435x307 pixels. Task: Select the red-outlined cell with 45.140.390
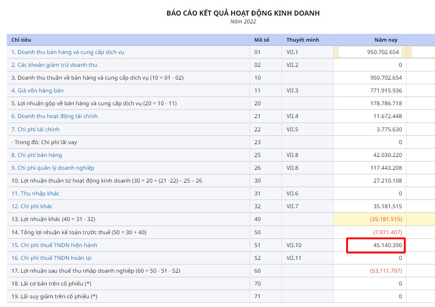coord(375,246)
